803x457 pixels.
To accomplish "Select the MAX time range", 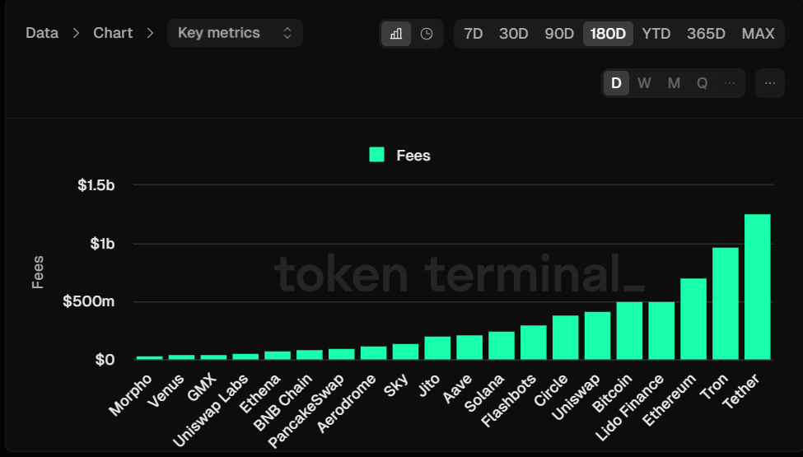I will [758, 34].
